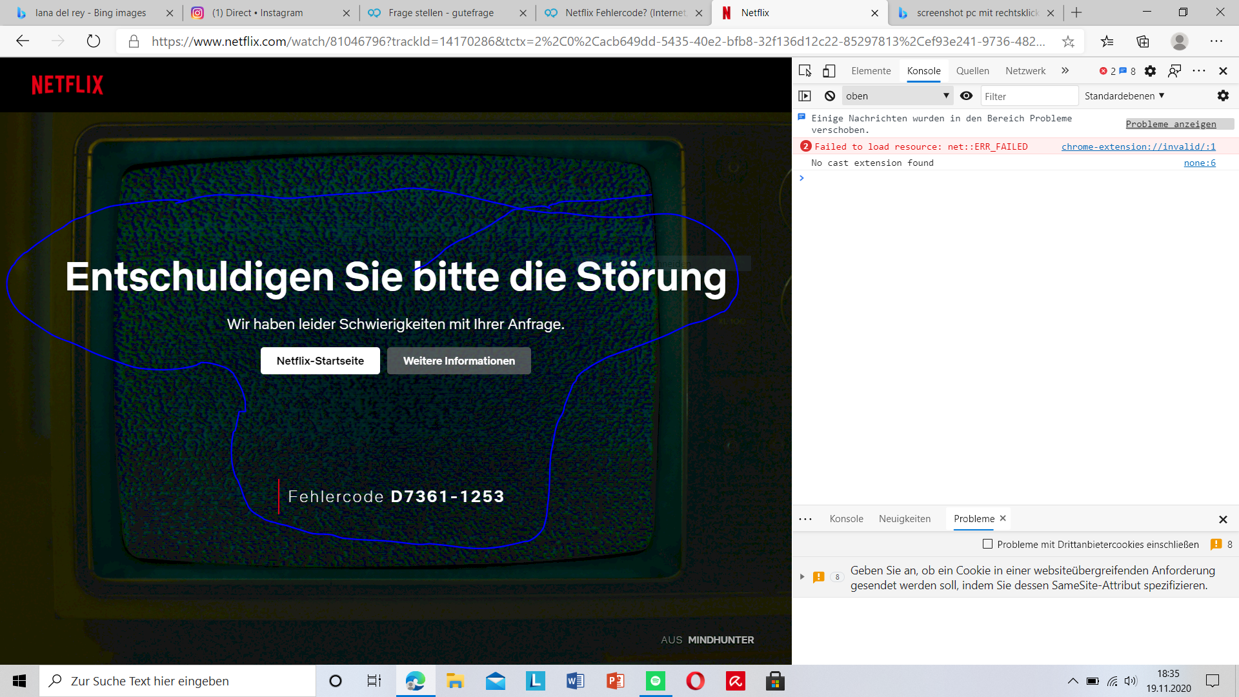This screenshot has width=1239, height=697.
Task: Select the drawer Konsole tab
Action: [846, 519]
